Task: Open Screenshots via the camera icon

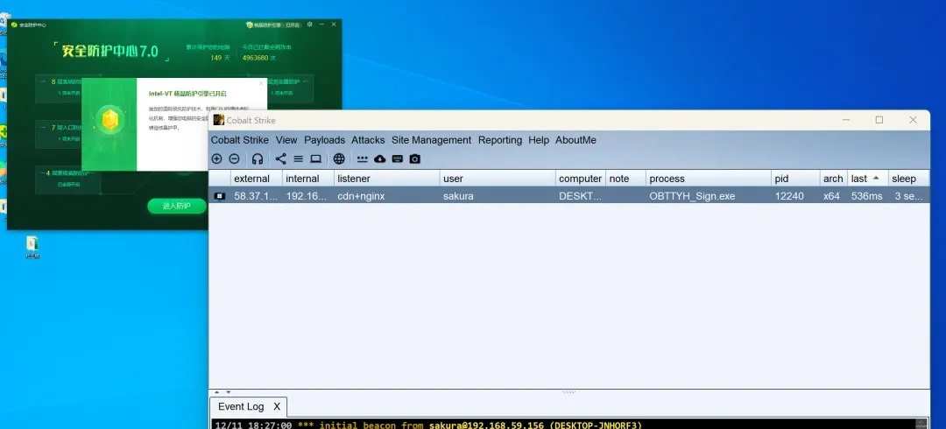Action: [414, 158]
